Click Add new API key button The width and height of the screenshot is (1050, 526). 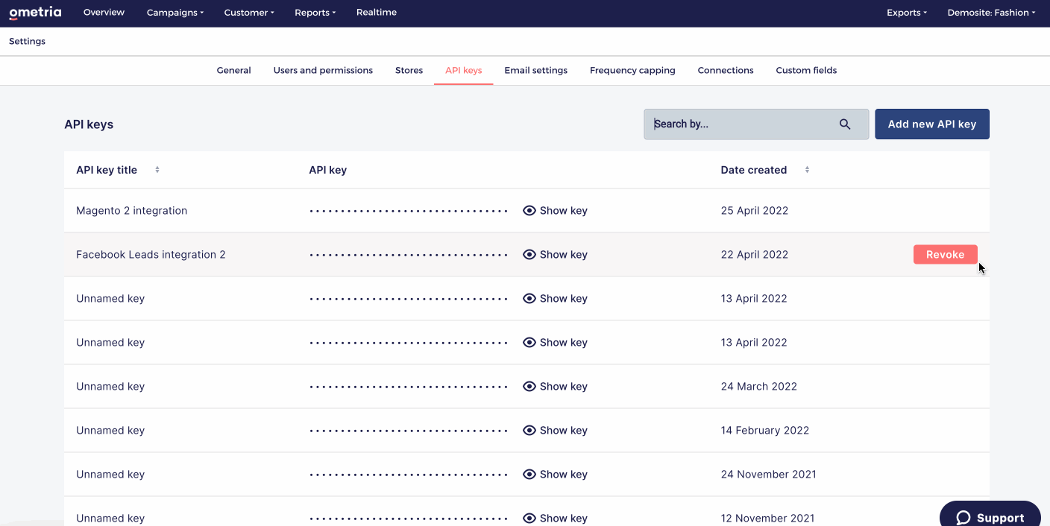932,124
